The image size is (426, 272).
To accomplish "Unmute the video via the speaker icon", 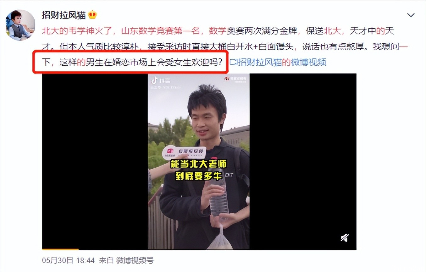I will pos(345,238).
